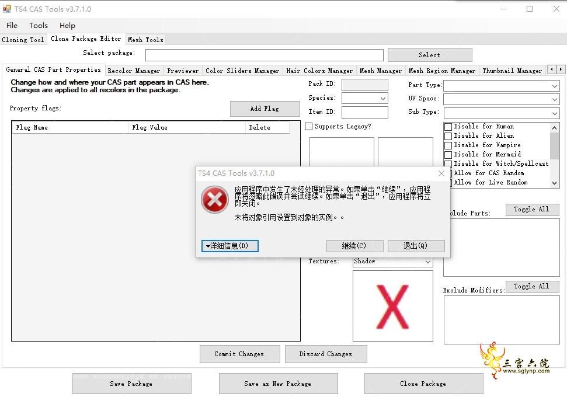567x397 pixels.
Task: Click "Disable for Witch/Spellcast" text
Action: point(501,164)
